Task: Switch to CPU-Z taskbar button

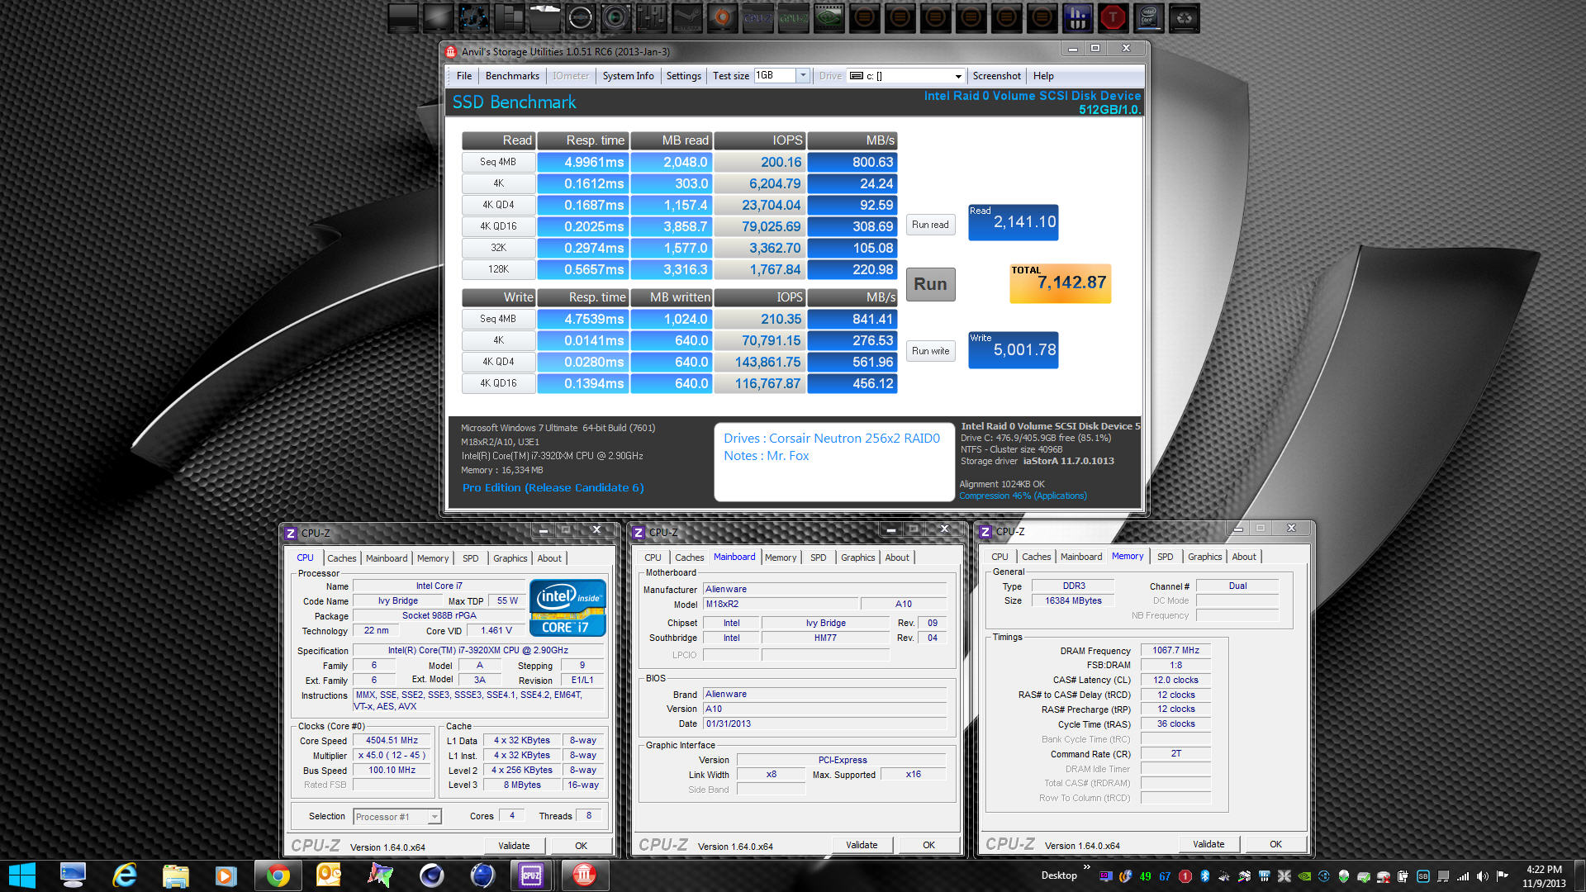Action: pyautogui.click(x=531, y=875)
